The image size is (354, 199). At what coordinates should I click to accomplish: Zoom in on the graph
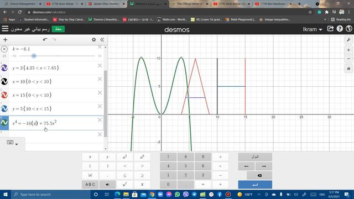coord(348,50)
